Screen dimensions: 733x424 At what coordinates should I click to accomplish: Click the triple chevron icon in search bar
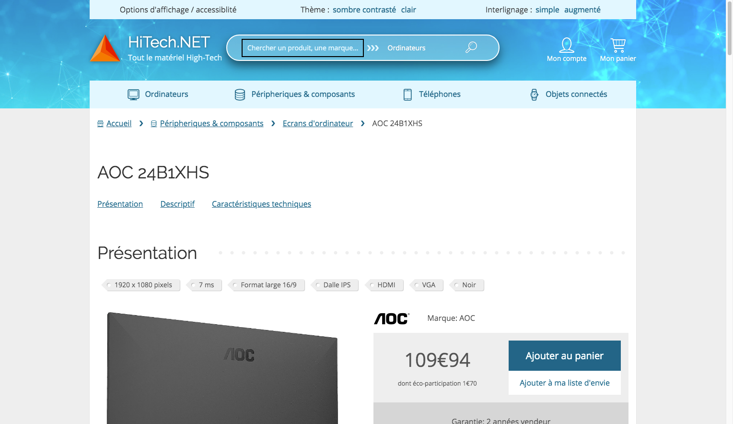(x=373, y=48)
